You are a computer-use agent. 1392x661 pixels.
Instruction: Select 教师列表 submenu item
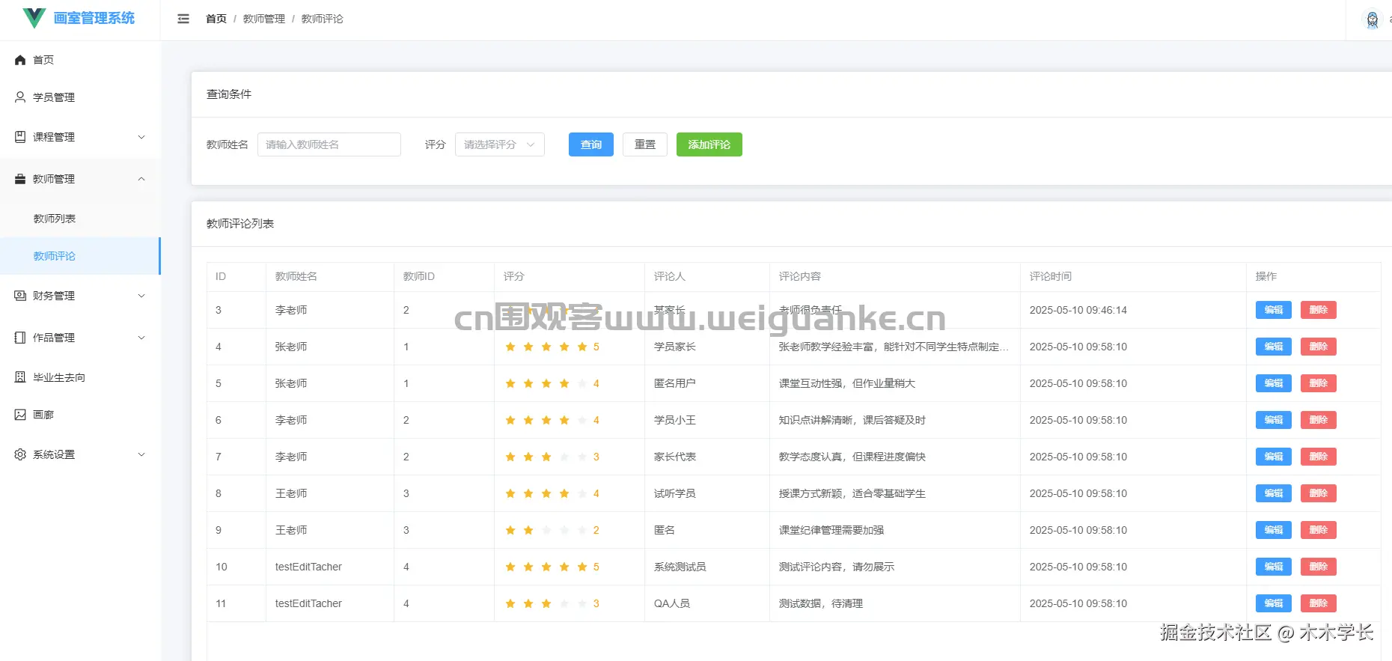click(x=80, y=219)
